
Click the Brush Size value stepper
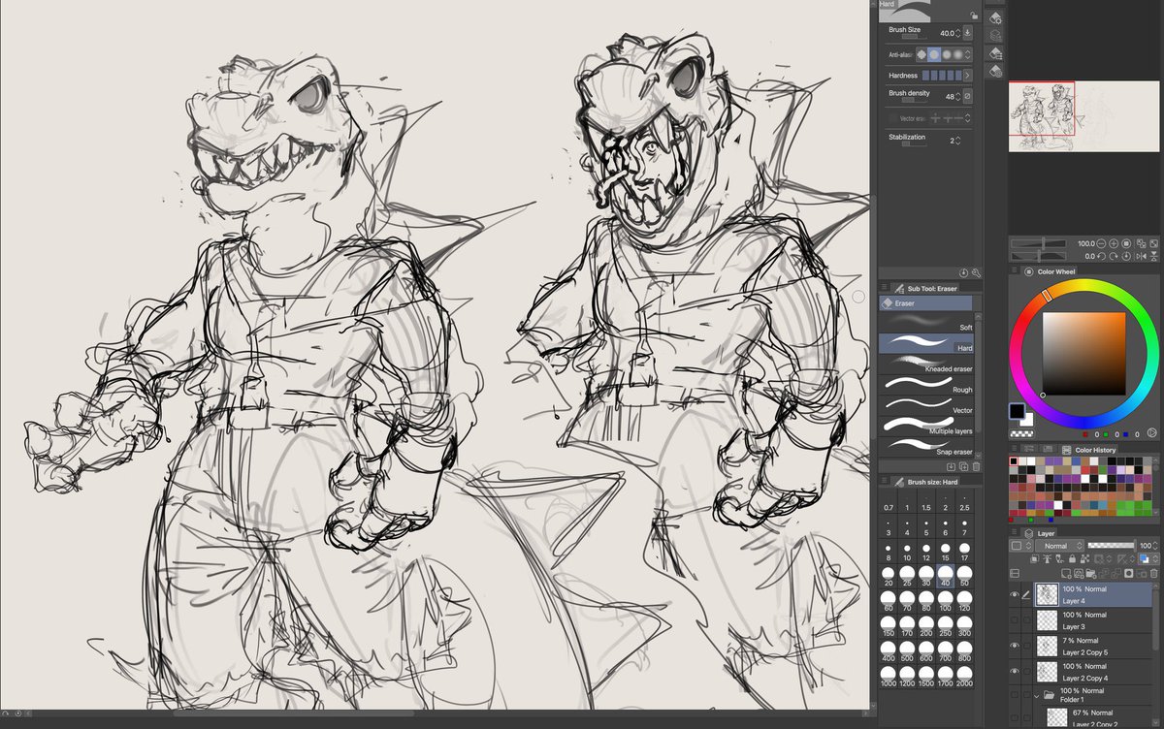pyautogui.click(x=956, y=32)
